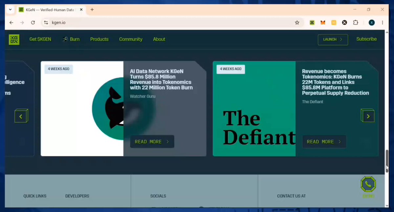Open the Watcher Guru whale thumbnail
The width and height of the screenshot is (394, 212).
point(82,108)
